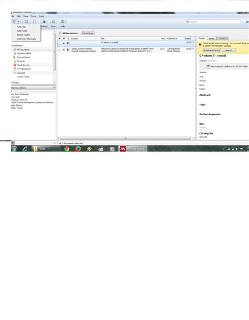249x320 pixels.
Task: Select Unsorted in My Library
Action: click(21, 73)
